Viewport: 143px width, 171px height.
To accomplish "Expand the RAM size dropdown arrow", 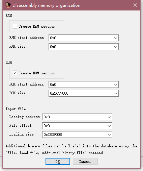I will (116, 47).
